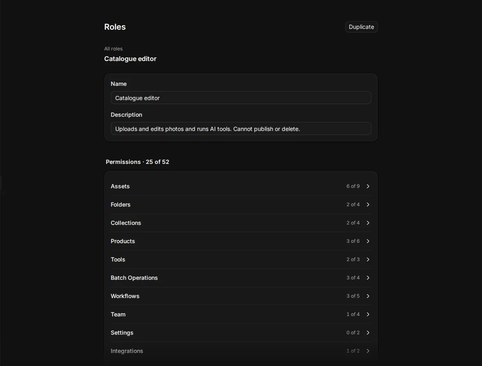Edit the Description input field

click(241, 129)
